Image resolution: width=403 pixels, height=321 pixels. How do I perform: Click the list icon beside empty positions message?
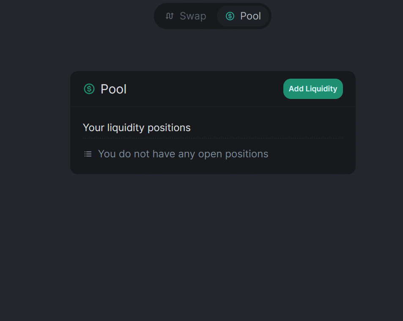tap(88, 154)
